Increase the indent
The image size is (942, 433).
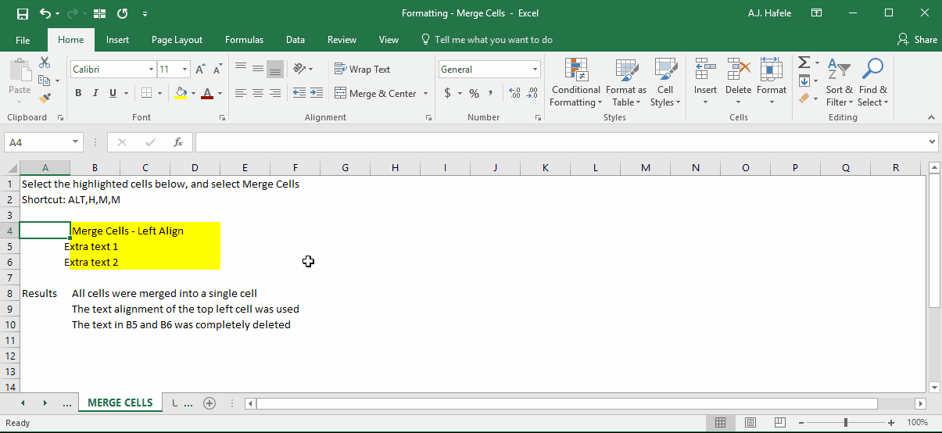(317, 93)
